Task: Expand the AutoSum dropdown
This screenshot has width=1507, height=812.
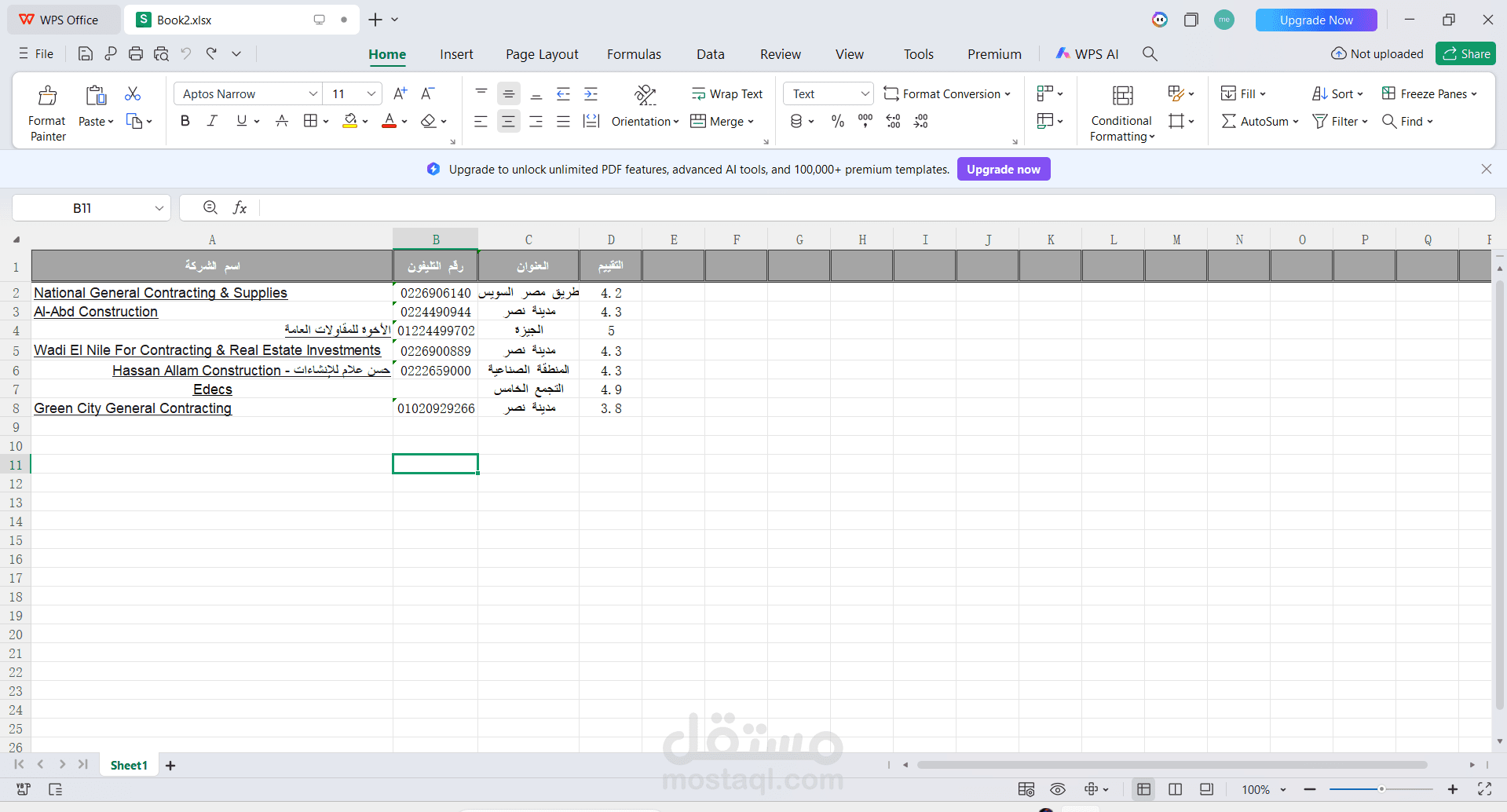Action: click(1296, 122)
